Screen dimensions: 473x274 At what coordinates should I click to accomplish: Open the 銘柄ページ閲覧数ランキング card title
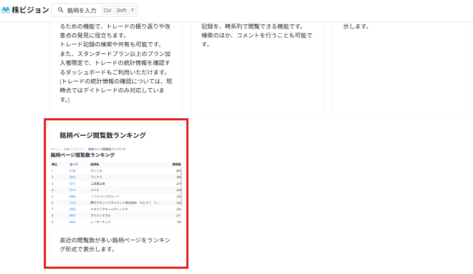click(102, 135)
